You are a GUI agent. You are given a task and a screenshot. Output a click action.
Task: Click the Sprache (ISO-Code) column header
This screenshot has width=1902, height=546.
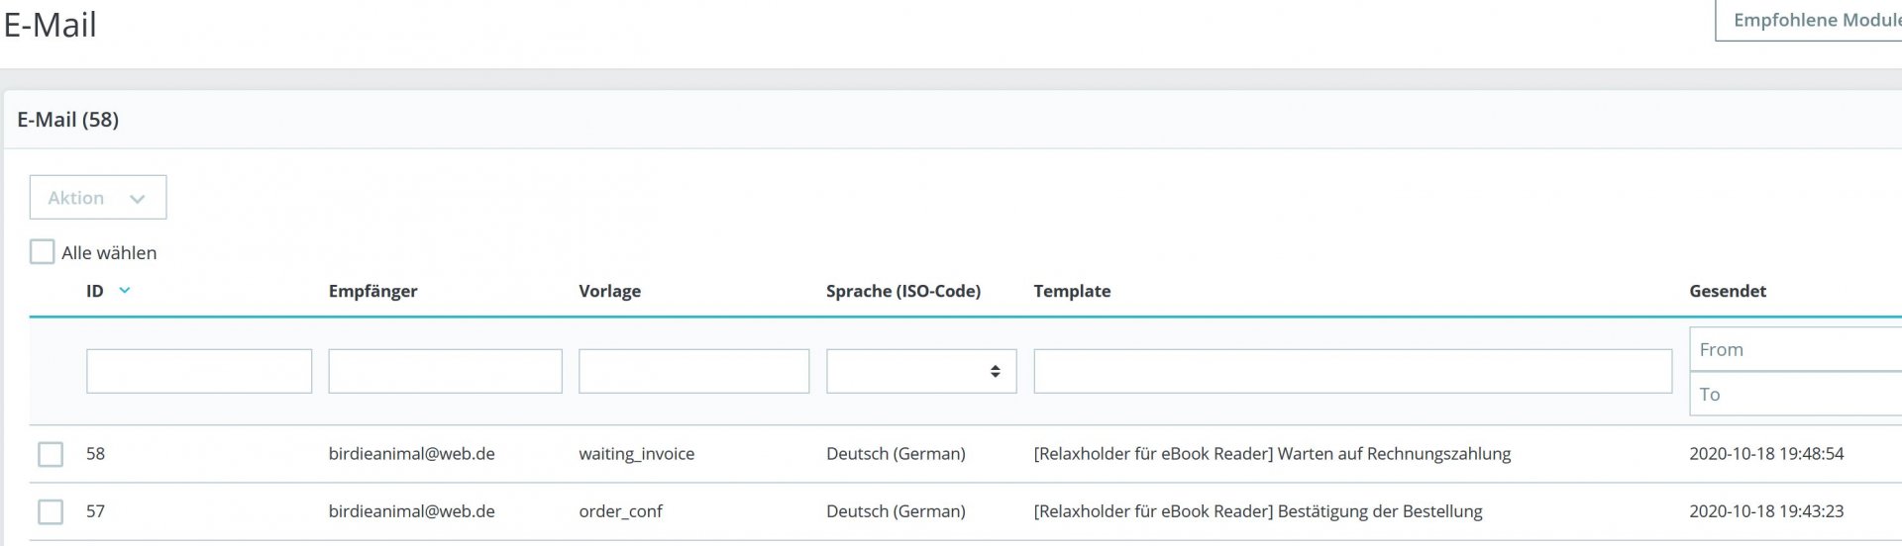902,291
